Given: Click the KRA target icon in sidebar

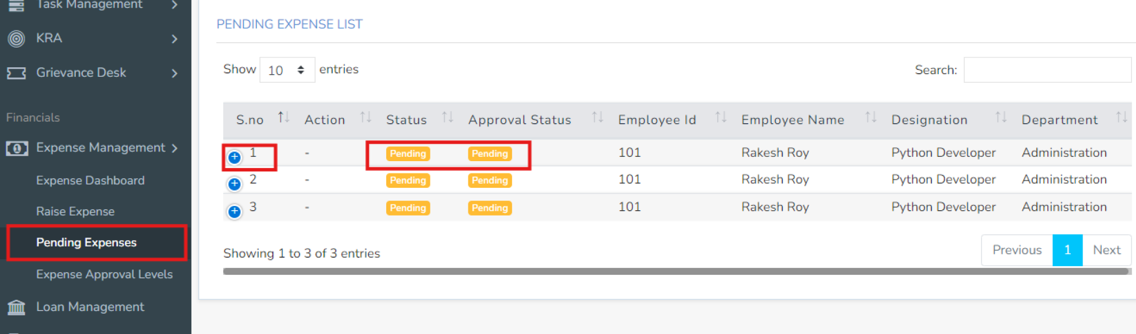Looking at the screenshot, I should pyautogui.click(x=17, y=38).
